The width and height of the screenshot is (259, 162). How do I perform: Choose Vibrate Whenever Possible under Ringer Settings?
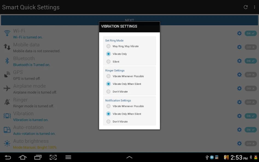(x=108, y=76)
